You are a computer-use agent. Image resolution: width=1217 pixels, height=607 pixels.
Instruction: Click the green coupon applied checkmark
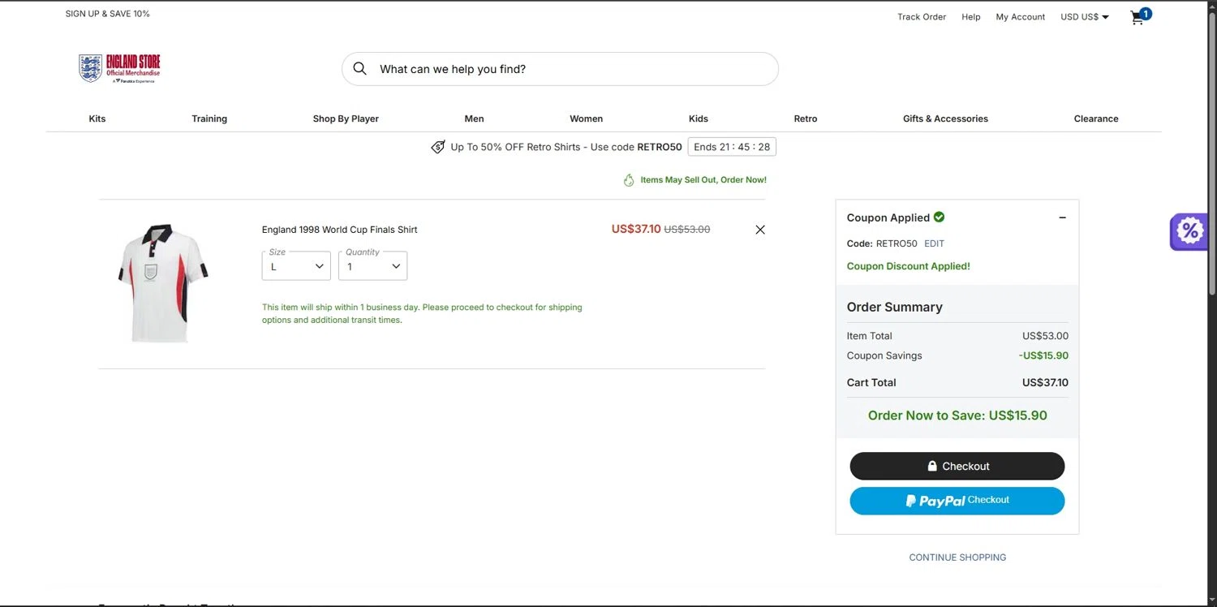point(939,217)
